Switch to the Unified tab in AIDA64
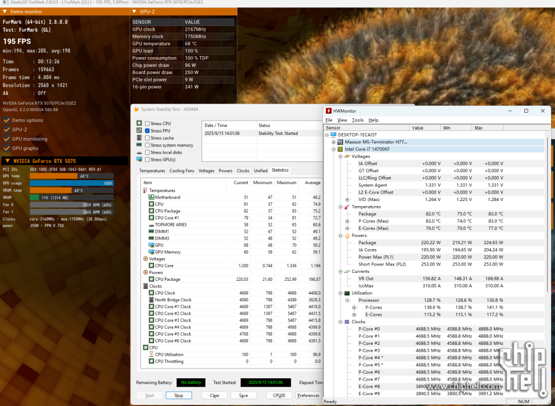The image size is (555, 406). point(261,170)
